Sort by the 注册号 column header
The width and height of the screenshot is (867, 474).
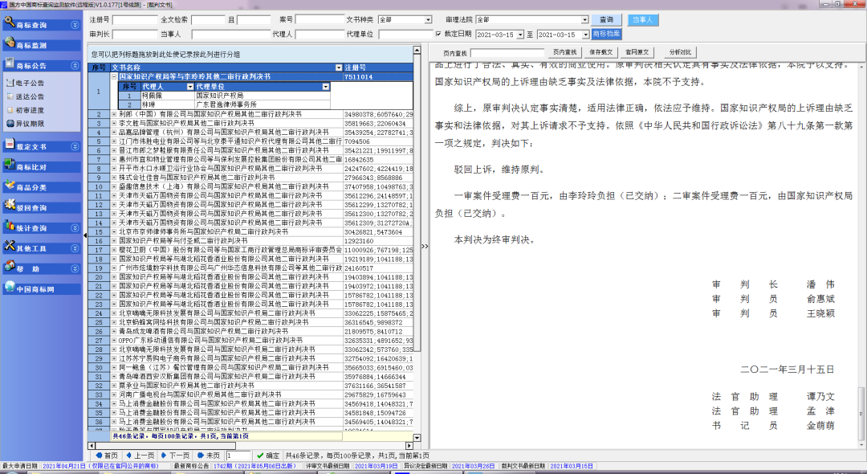pos(377,67)
